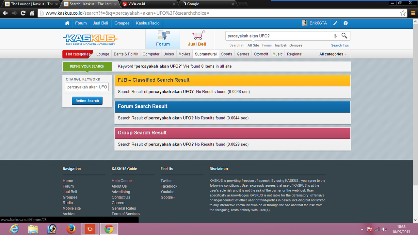Reload the page with refresh icon
The height and width of the screenshot is (235, 418).
click(x=23, y=13)
